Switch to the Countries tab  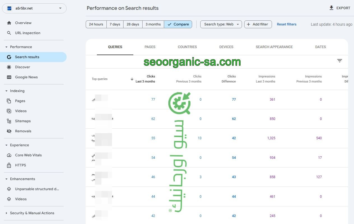point(187,47)
